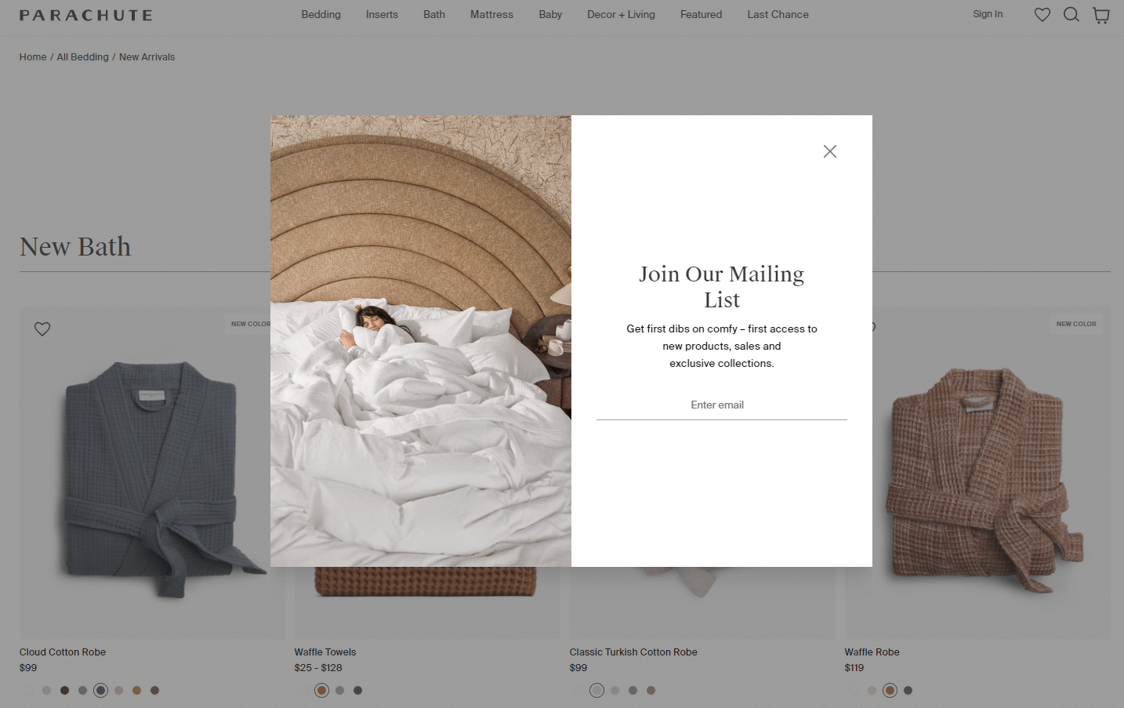This screenshot has width=1124, height=708.
Task: Open the Bath menu
Action: pos(434,14)
